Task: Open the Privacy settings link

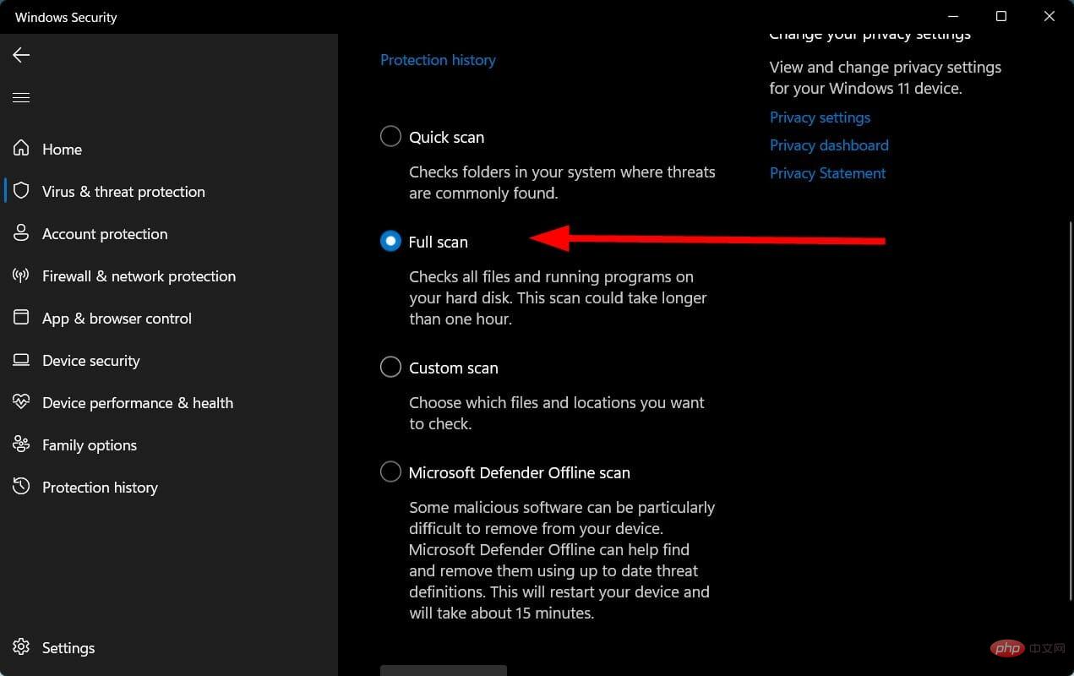Action: pos(820,117)
